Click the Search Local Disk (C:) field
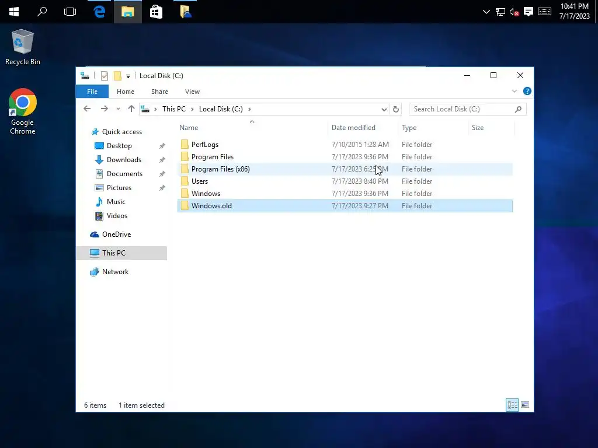 [468, 109]
